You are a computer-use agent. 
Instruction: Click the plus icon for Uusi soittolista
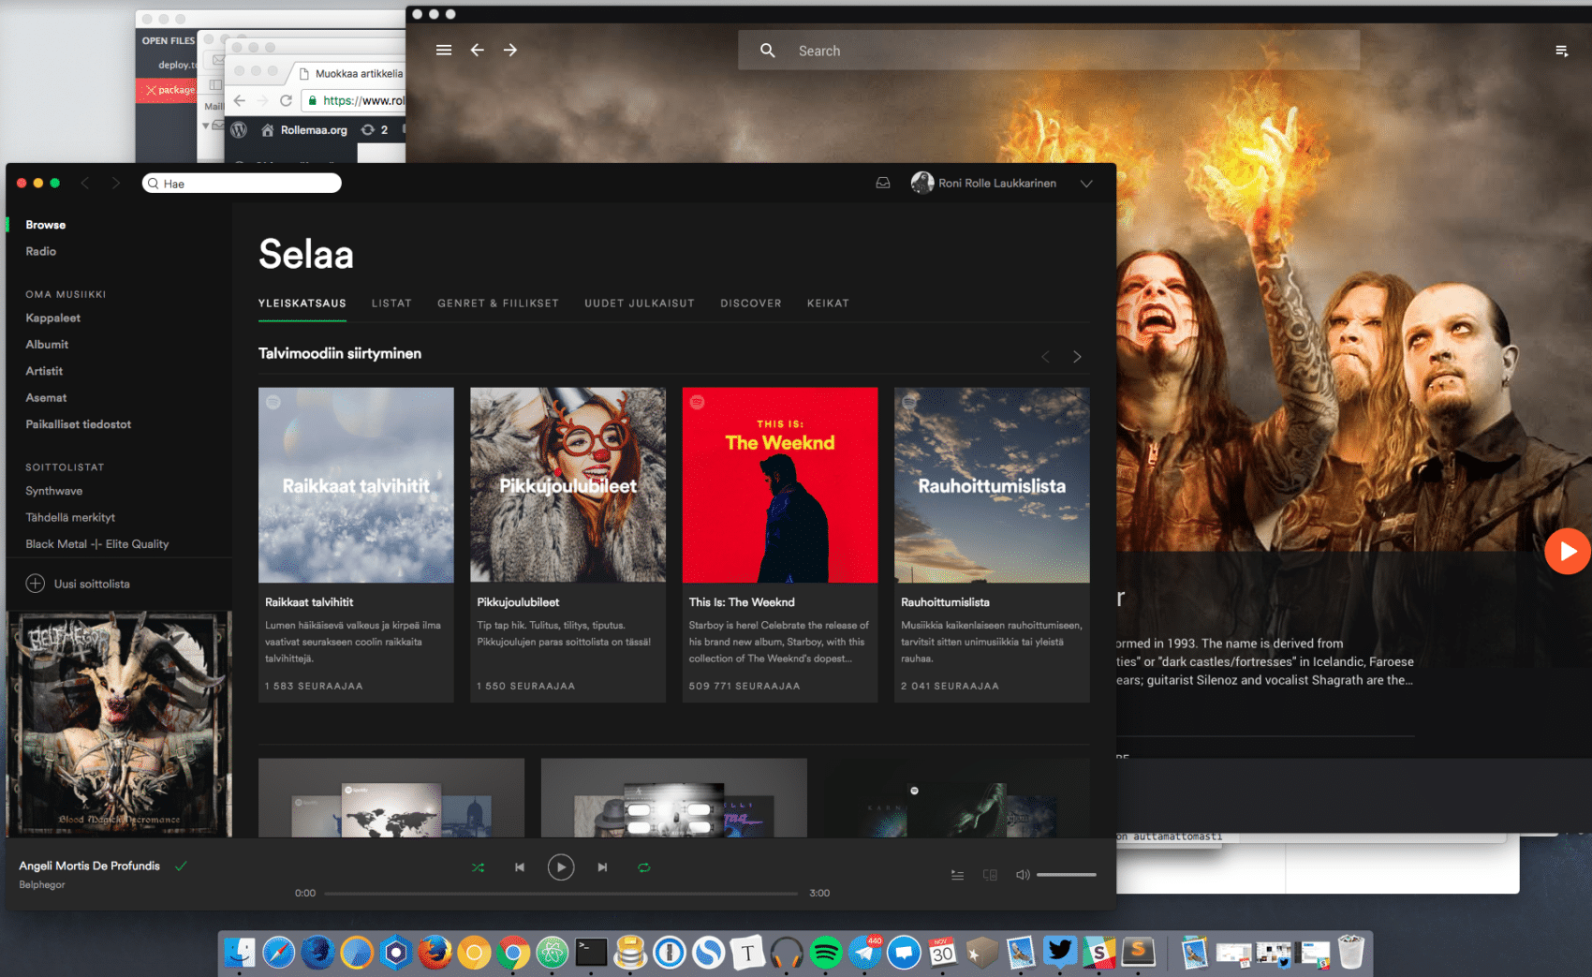36,584
